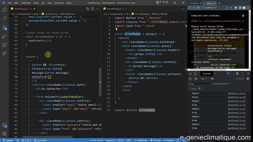
Task: Open the File menu
Action: [x=9, y=3]
